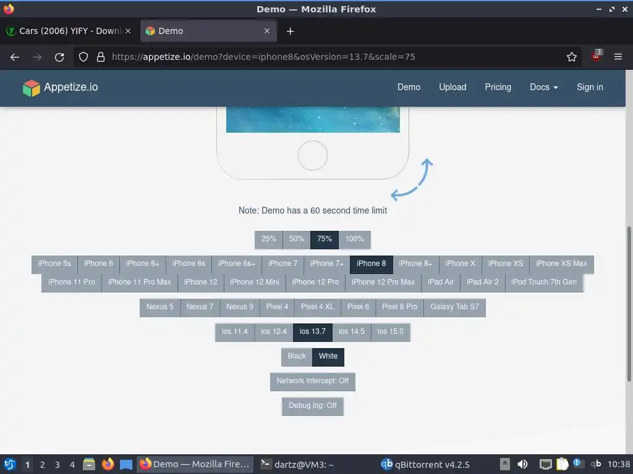Bookmark this page with star icon
The width and height of the screenshot is (633, 474).
(572, 57)
